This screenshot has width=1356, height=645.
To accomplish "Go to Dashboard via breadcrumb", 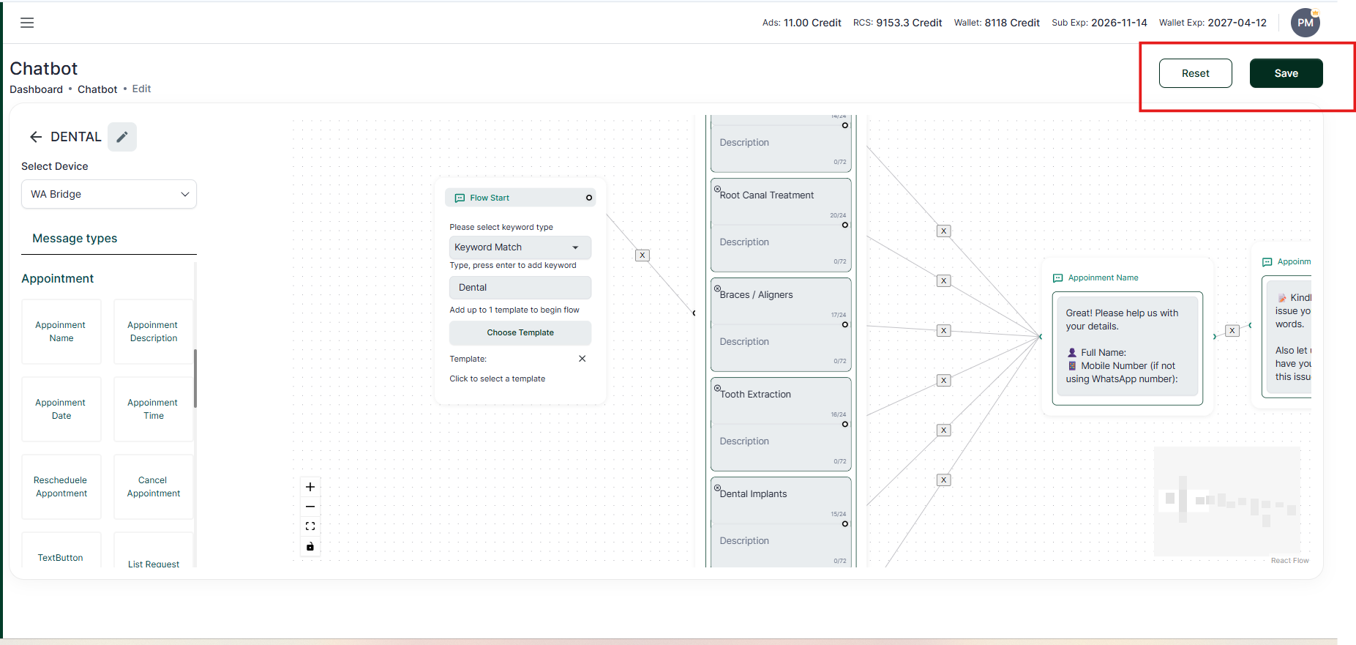I will click(36, 89).
